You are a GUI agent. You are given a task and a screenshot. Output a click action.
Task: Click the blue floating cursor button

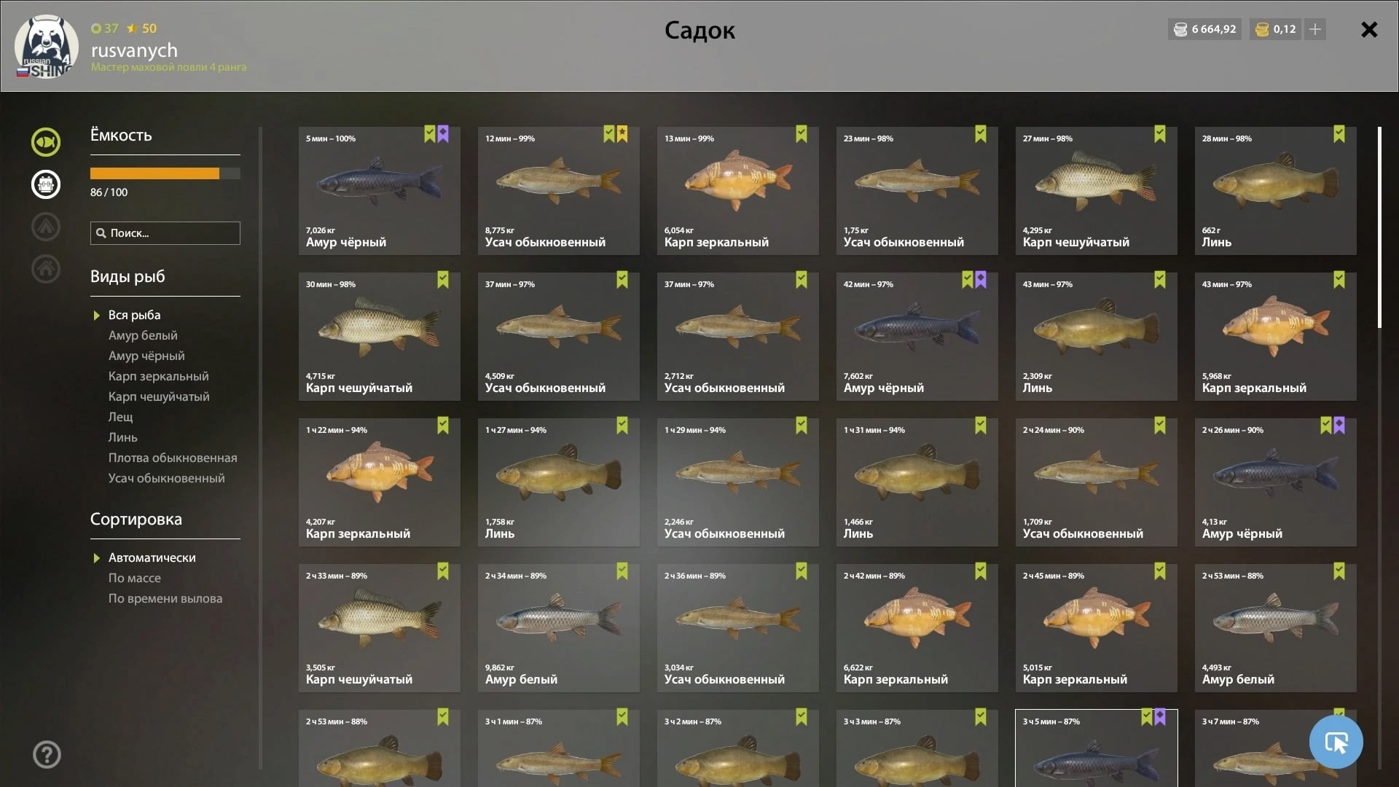click(x=1336, y=742)
